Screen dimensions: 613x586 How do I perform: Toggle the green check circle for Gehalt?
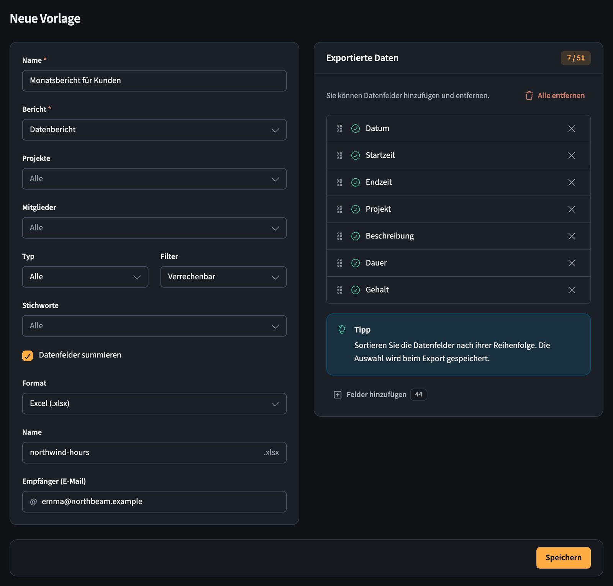tap(356, 290)
